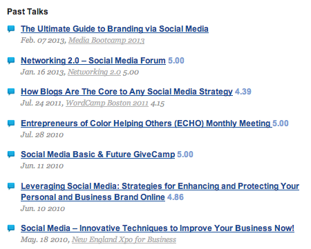Click the 4.39 rating next to How Blogs
Image resolution: width=311 pixels, height=249 pixels.
click(243, 92)
